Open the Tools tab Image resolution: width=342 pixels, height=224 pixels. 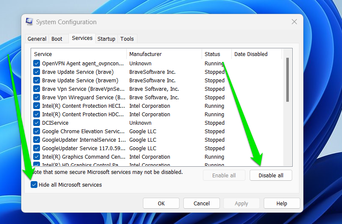click(x=127, y=39)
